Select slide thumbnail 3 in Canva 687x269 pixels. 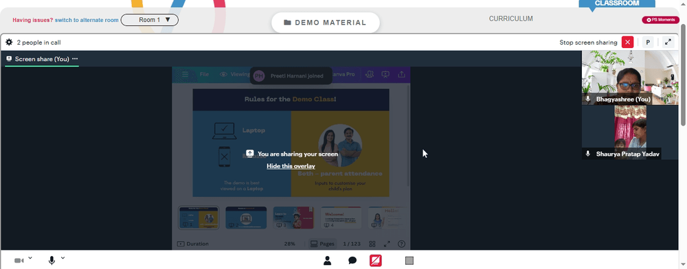click(x=293, y=218)
